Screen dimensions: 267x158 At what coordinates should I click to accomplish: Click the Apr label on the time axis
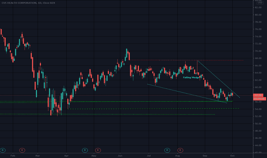click(x=66, y=156)
